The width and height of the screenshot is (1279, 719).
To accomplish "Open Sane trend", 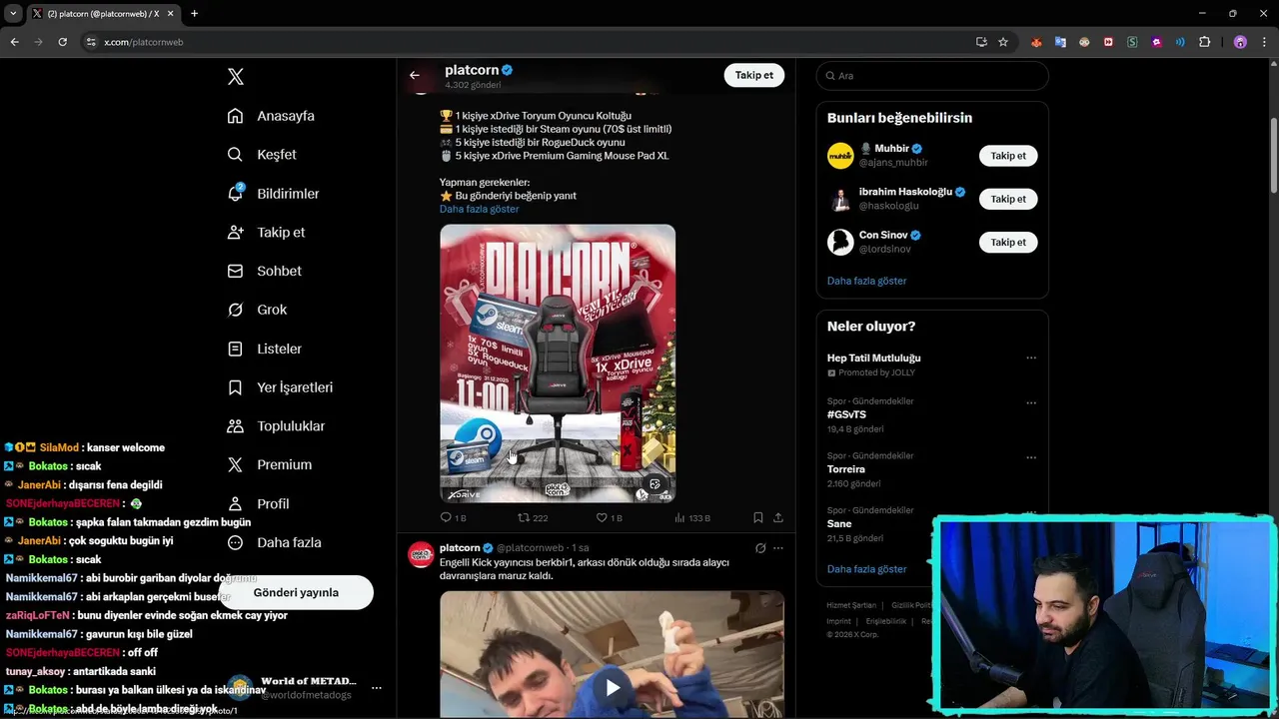I will pos(839,524).
